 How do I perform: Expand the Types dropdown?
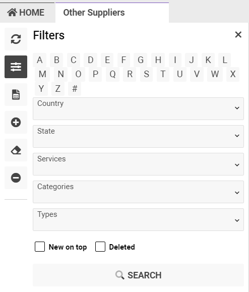click(138, 220)
